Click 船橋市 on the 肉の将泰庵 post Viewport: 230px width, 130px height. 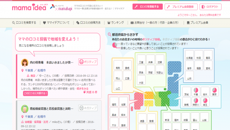pos(42,71)
